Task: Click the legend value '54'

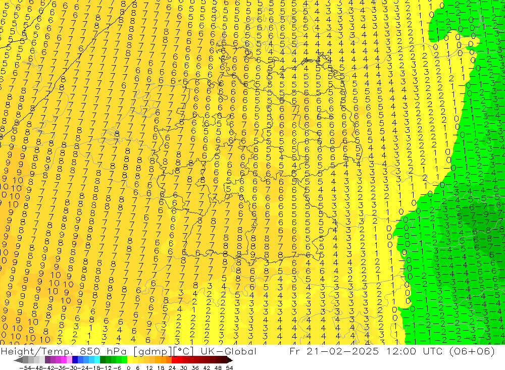Action: [x=229, y=368]
